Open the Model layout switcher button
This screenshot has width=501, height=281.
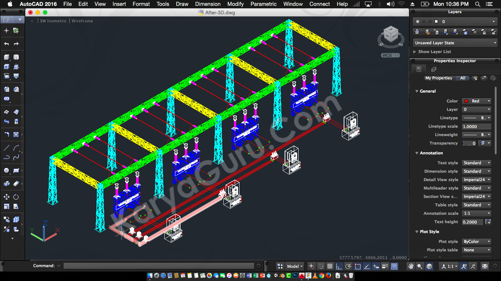(295, 266)
